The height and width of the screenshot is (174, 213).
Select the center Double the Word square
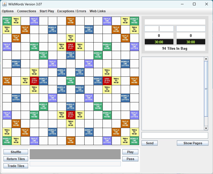point(71,81)
